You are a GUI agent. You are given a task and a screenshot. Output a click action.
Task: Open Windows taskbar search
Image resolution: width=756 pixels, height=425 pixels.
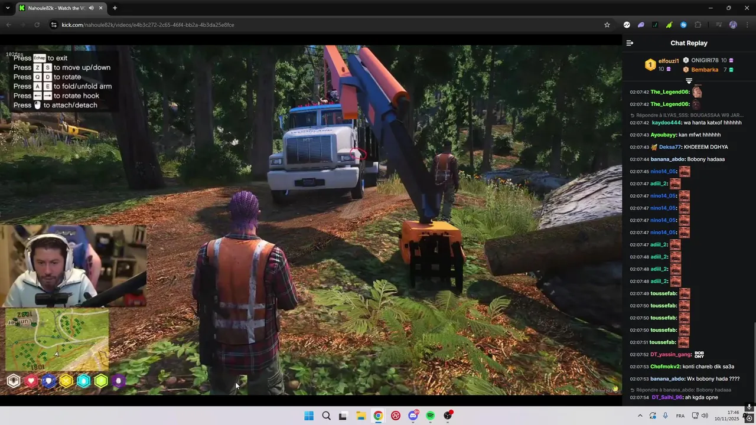click(326, 416)
